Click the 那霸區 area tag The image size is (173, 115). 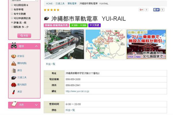click(x=57, y=25)
